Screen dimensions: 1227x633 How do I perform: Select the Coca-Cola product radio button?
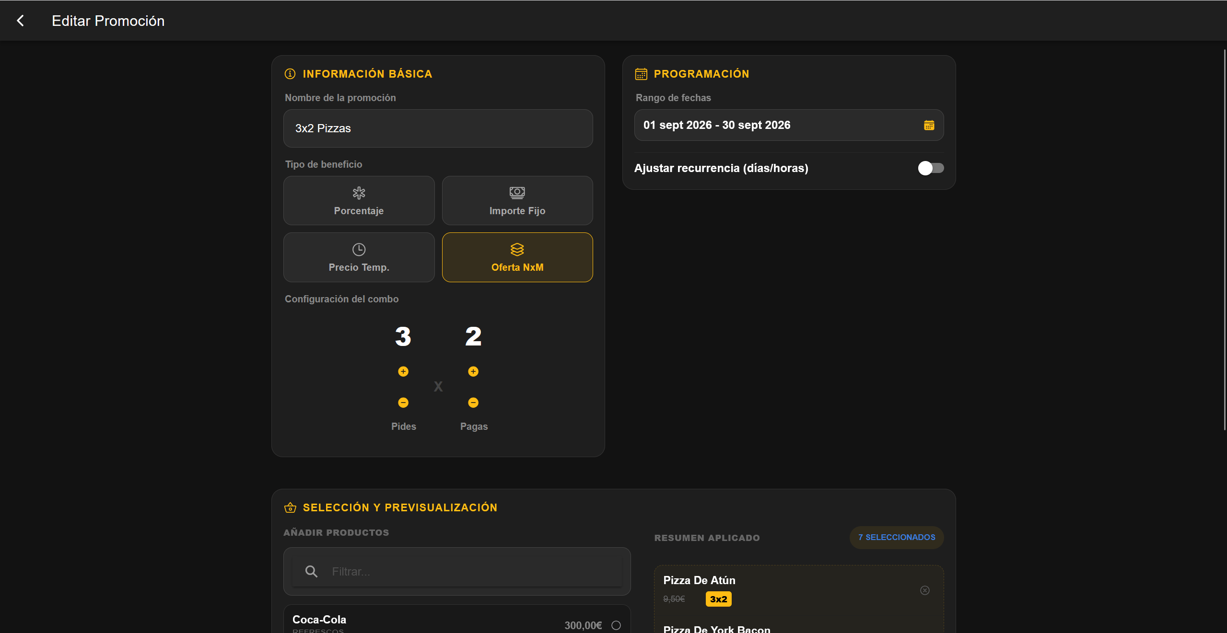616,625
